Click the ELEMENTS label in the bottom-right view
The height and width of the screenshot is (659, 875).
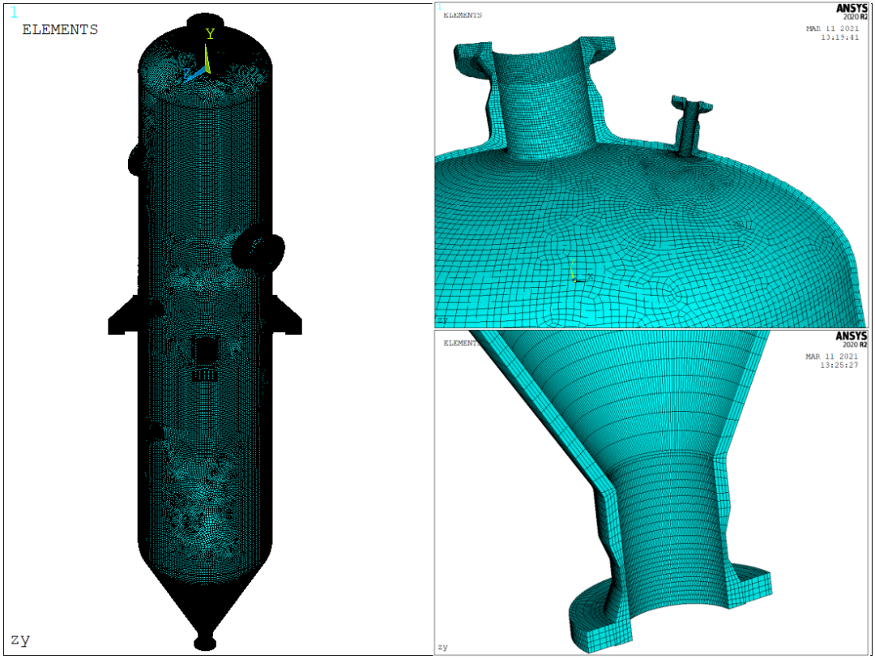point(462,343)
